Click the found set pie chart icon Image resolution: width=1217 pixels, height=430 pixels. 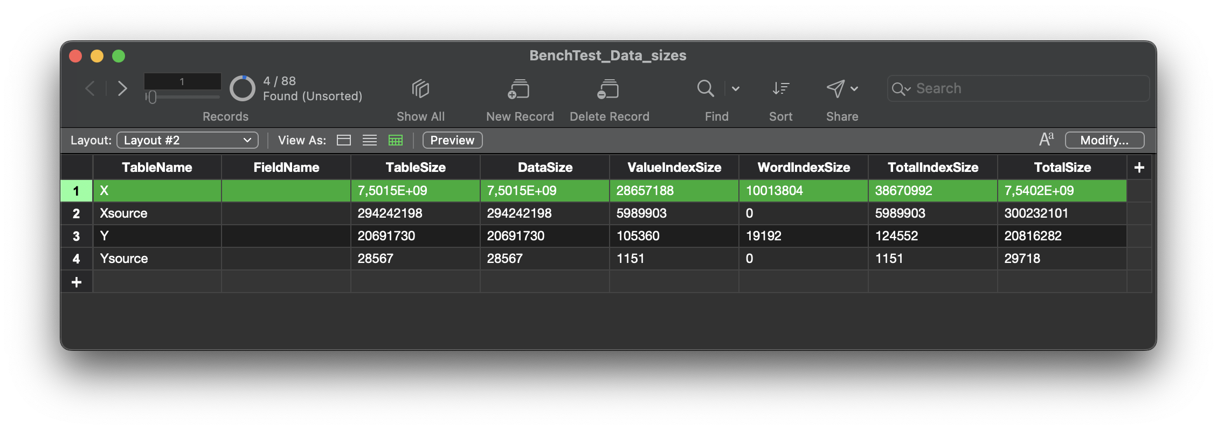(243, 88)
